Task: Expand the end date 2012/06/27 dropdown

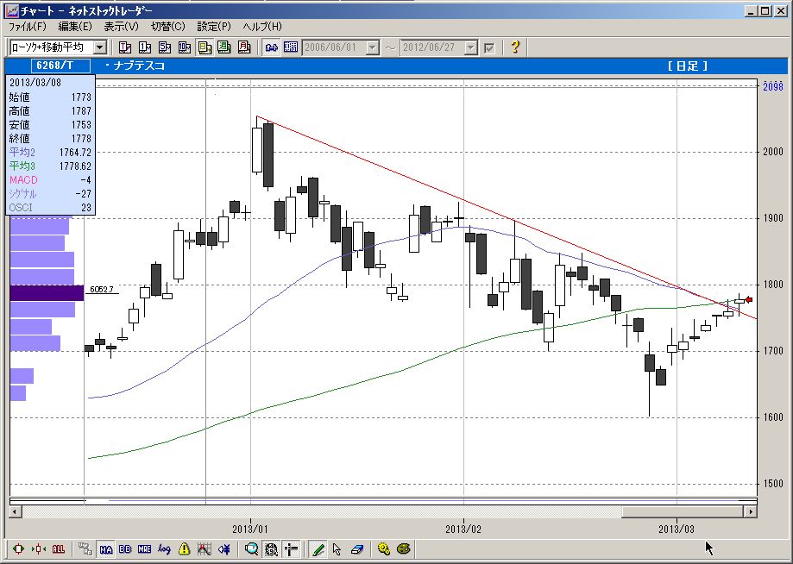Action: coord(472,47)
